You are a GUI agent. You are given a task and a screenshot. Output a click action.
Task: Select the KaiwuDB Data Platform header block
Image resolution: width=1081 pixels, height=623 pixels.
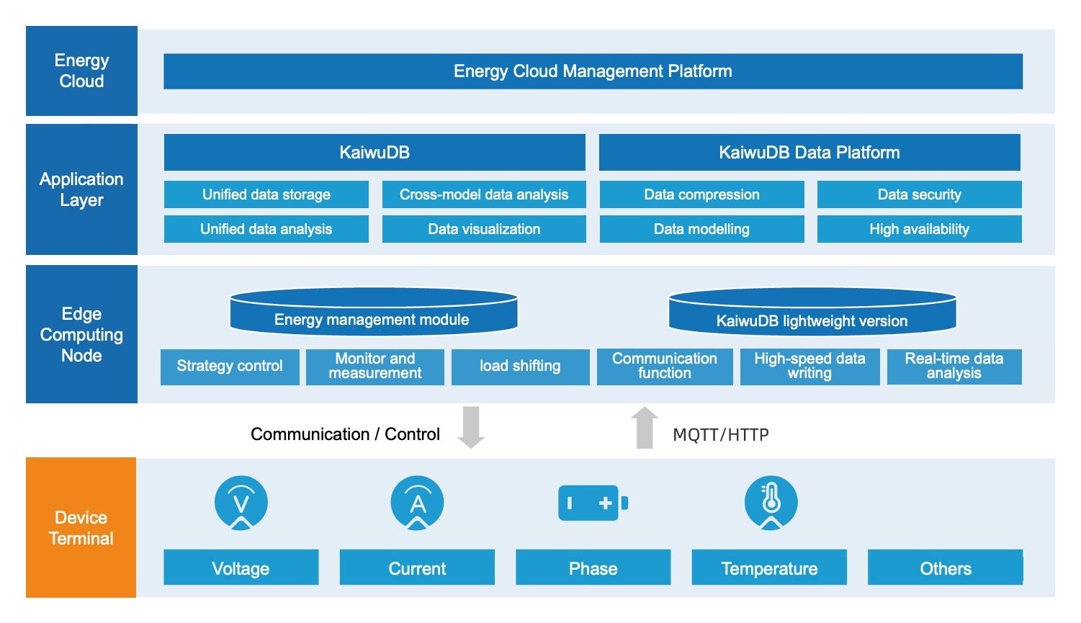(x=809, y=153)
